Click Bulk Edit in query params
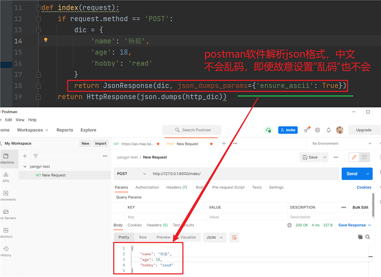The image size is (381, 277). [x=360, y=207]
